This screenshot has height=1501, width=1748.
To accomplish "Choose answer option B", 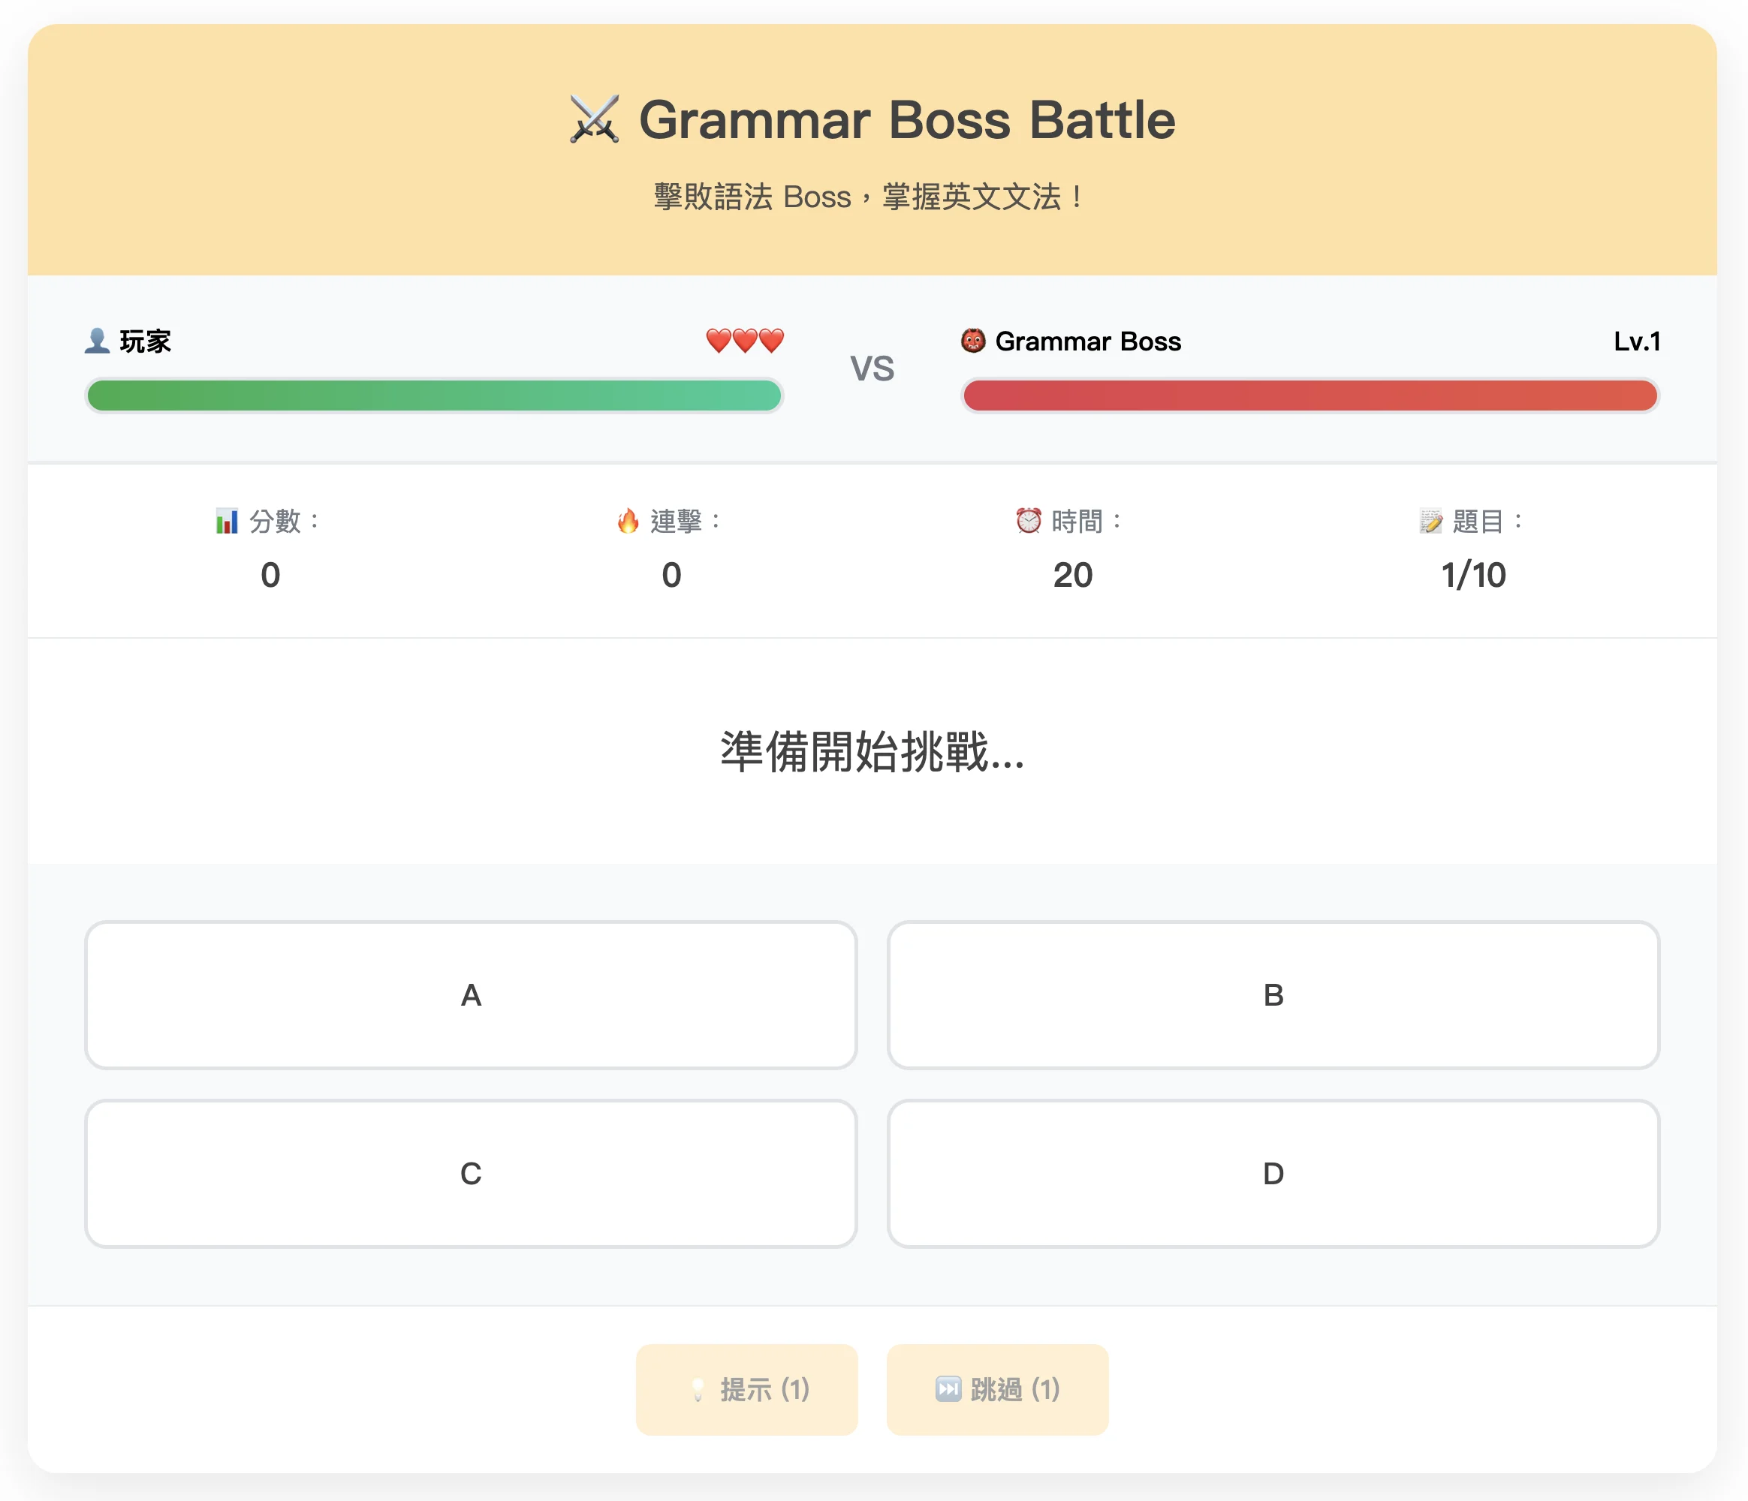I will 1273,995.
